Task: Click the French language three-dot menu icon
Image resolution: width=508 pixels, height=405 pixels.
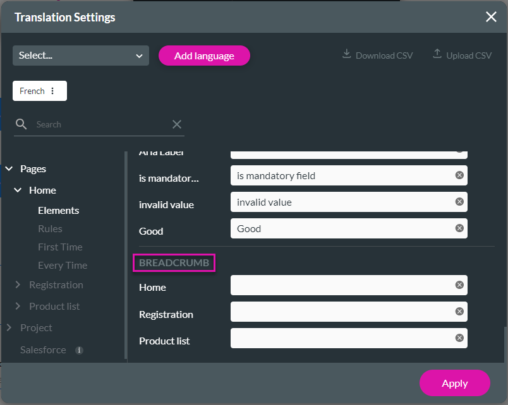Action: pyautogui.click(x=52, y=91)
